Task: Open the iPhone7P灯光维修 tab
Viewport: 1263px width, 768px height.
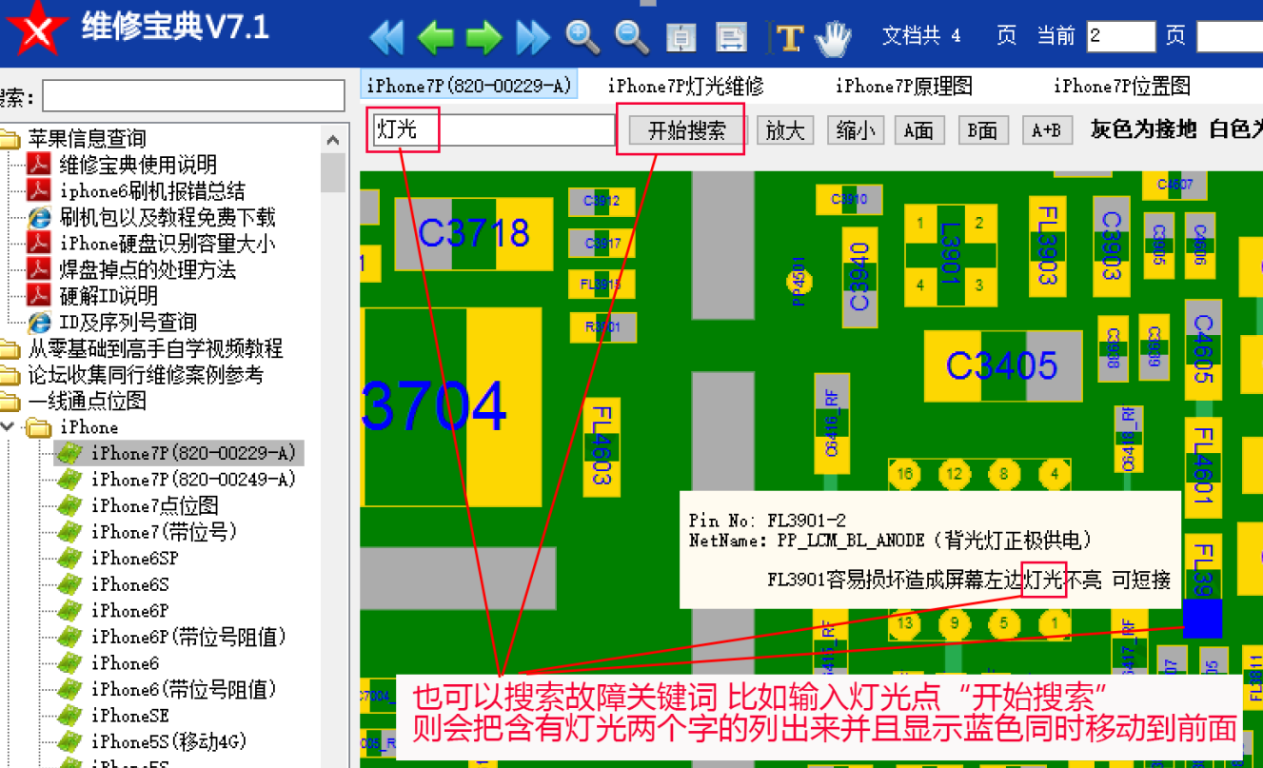Action: click(x=685, y=87)
